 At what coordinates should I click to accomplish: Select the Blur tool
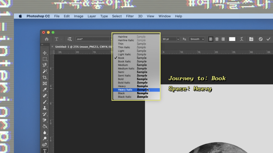[45, 132]
